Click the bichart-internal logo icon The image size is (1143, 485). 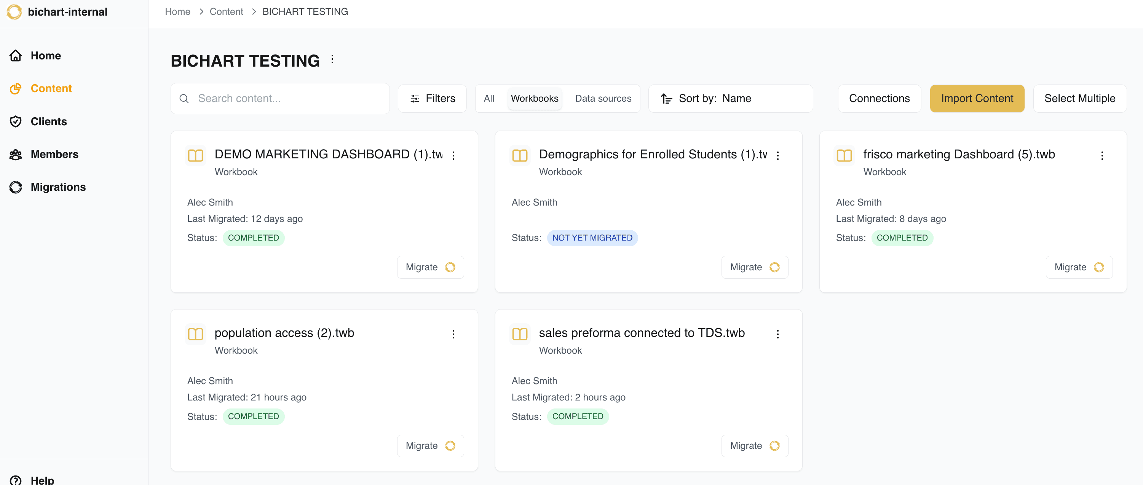14,12
